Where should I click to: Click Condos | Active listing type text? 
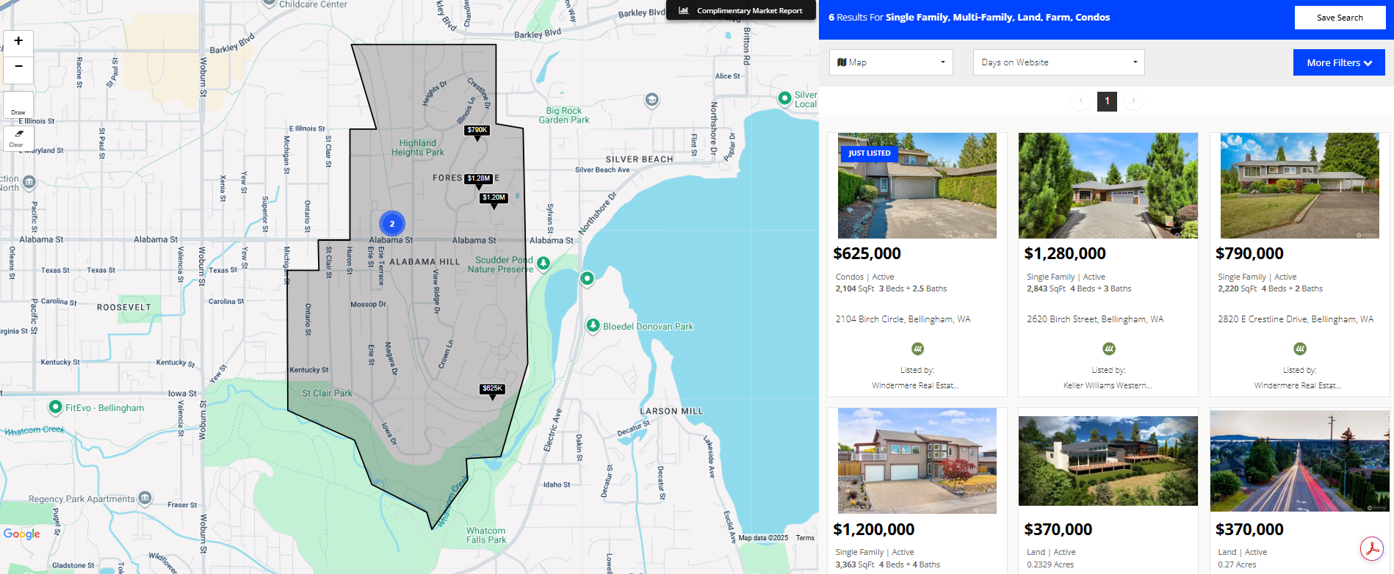[864, 277]
